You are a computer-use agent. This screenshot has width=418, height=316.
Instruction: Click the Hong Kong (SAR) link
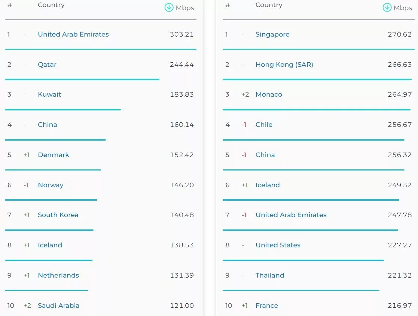284,65
